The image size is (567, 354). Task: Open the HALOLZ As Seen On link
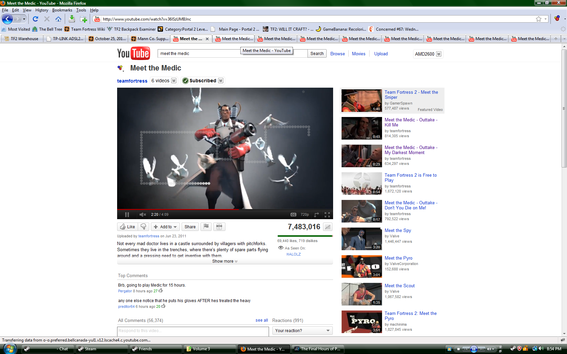pos(293,254)
